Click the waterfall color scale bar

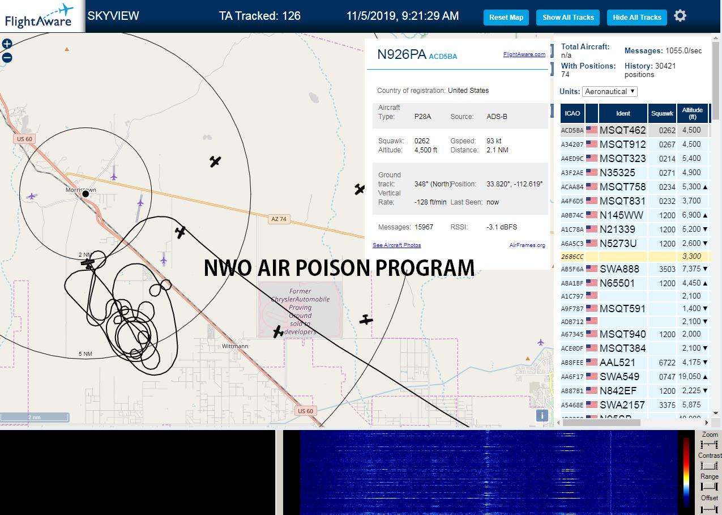pyautogui.click(x=687, y=472)
